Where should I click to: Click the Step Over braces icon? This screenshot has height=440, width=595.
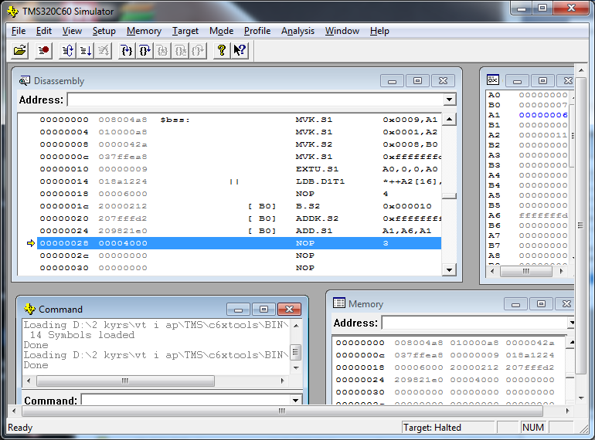pyautogui.click(x=144, y=50)
